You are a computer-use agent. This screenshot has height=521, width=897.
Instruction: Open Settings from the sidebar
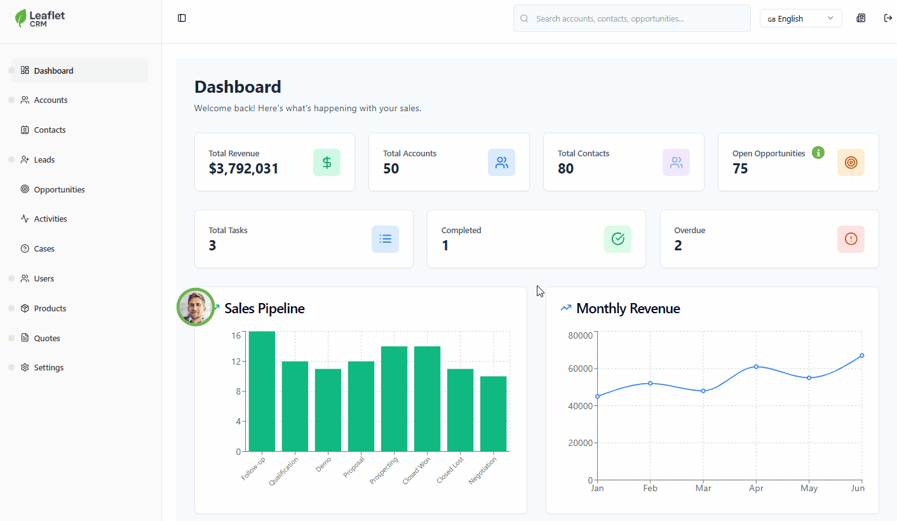pos(79,367)
